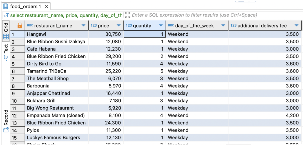Click the Barbounia cell
Viewport: 303px width, 145px height.
pyautogui.click(x=57, y=86)
